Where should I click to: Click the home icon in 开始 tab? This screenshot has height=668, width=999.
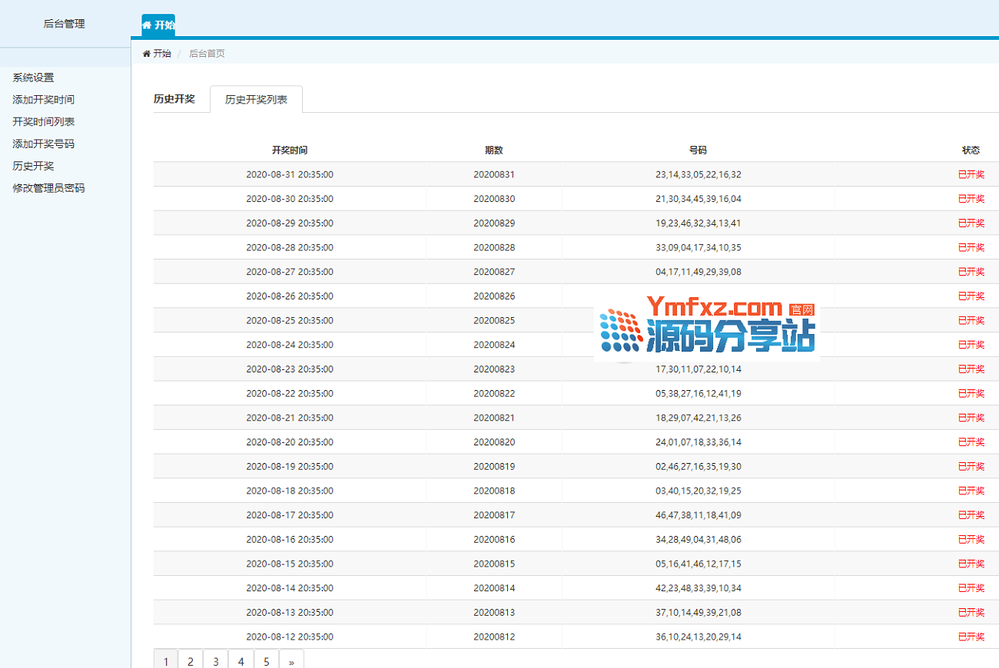point(147,25)
